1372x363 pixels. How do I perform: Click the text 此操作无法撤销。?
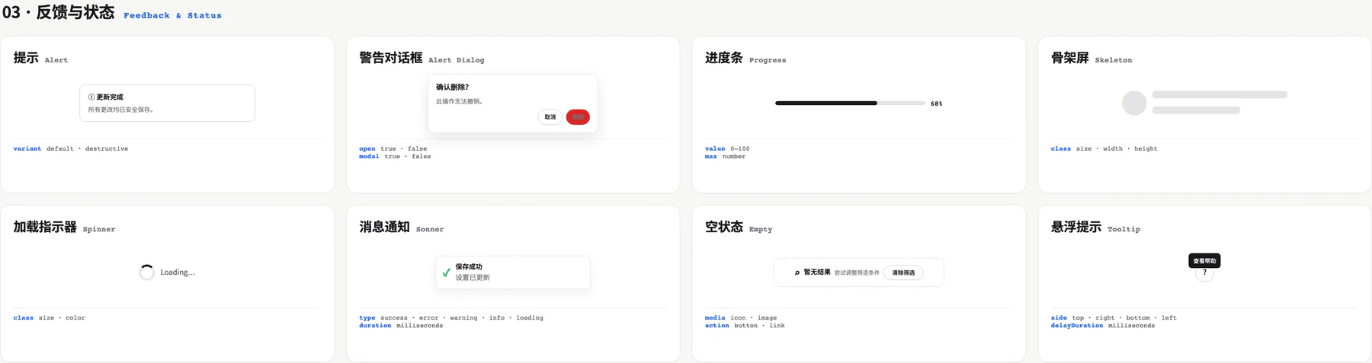pyautogui.click(x=460, y=101)
